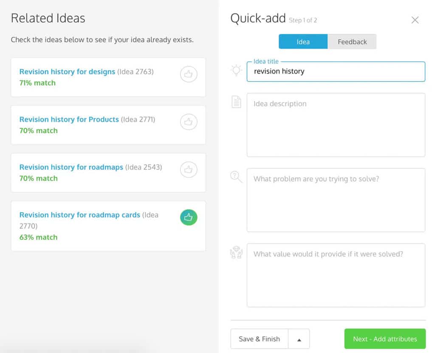This screenshot has height=353, width=435.
Task: Click the value icon beside the value field
Action: coord(236,252)
